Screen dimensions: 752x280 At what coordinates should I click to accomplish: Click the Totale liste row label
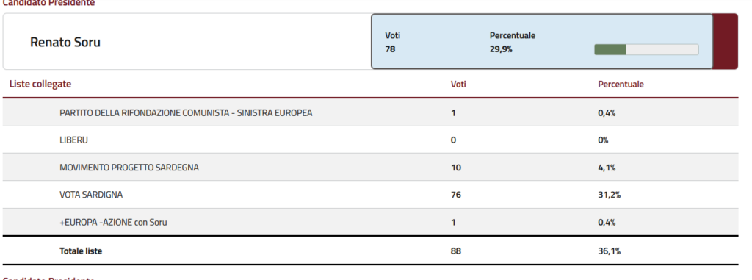(x=81, y=251)
